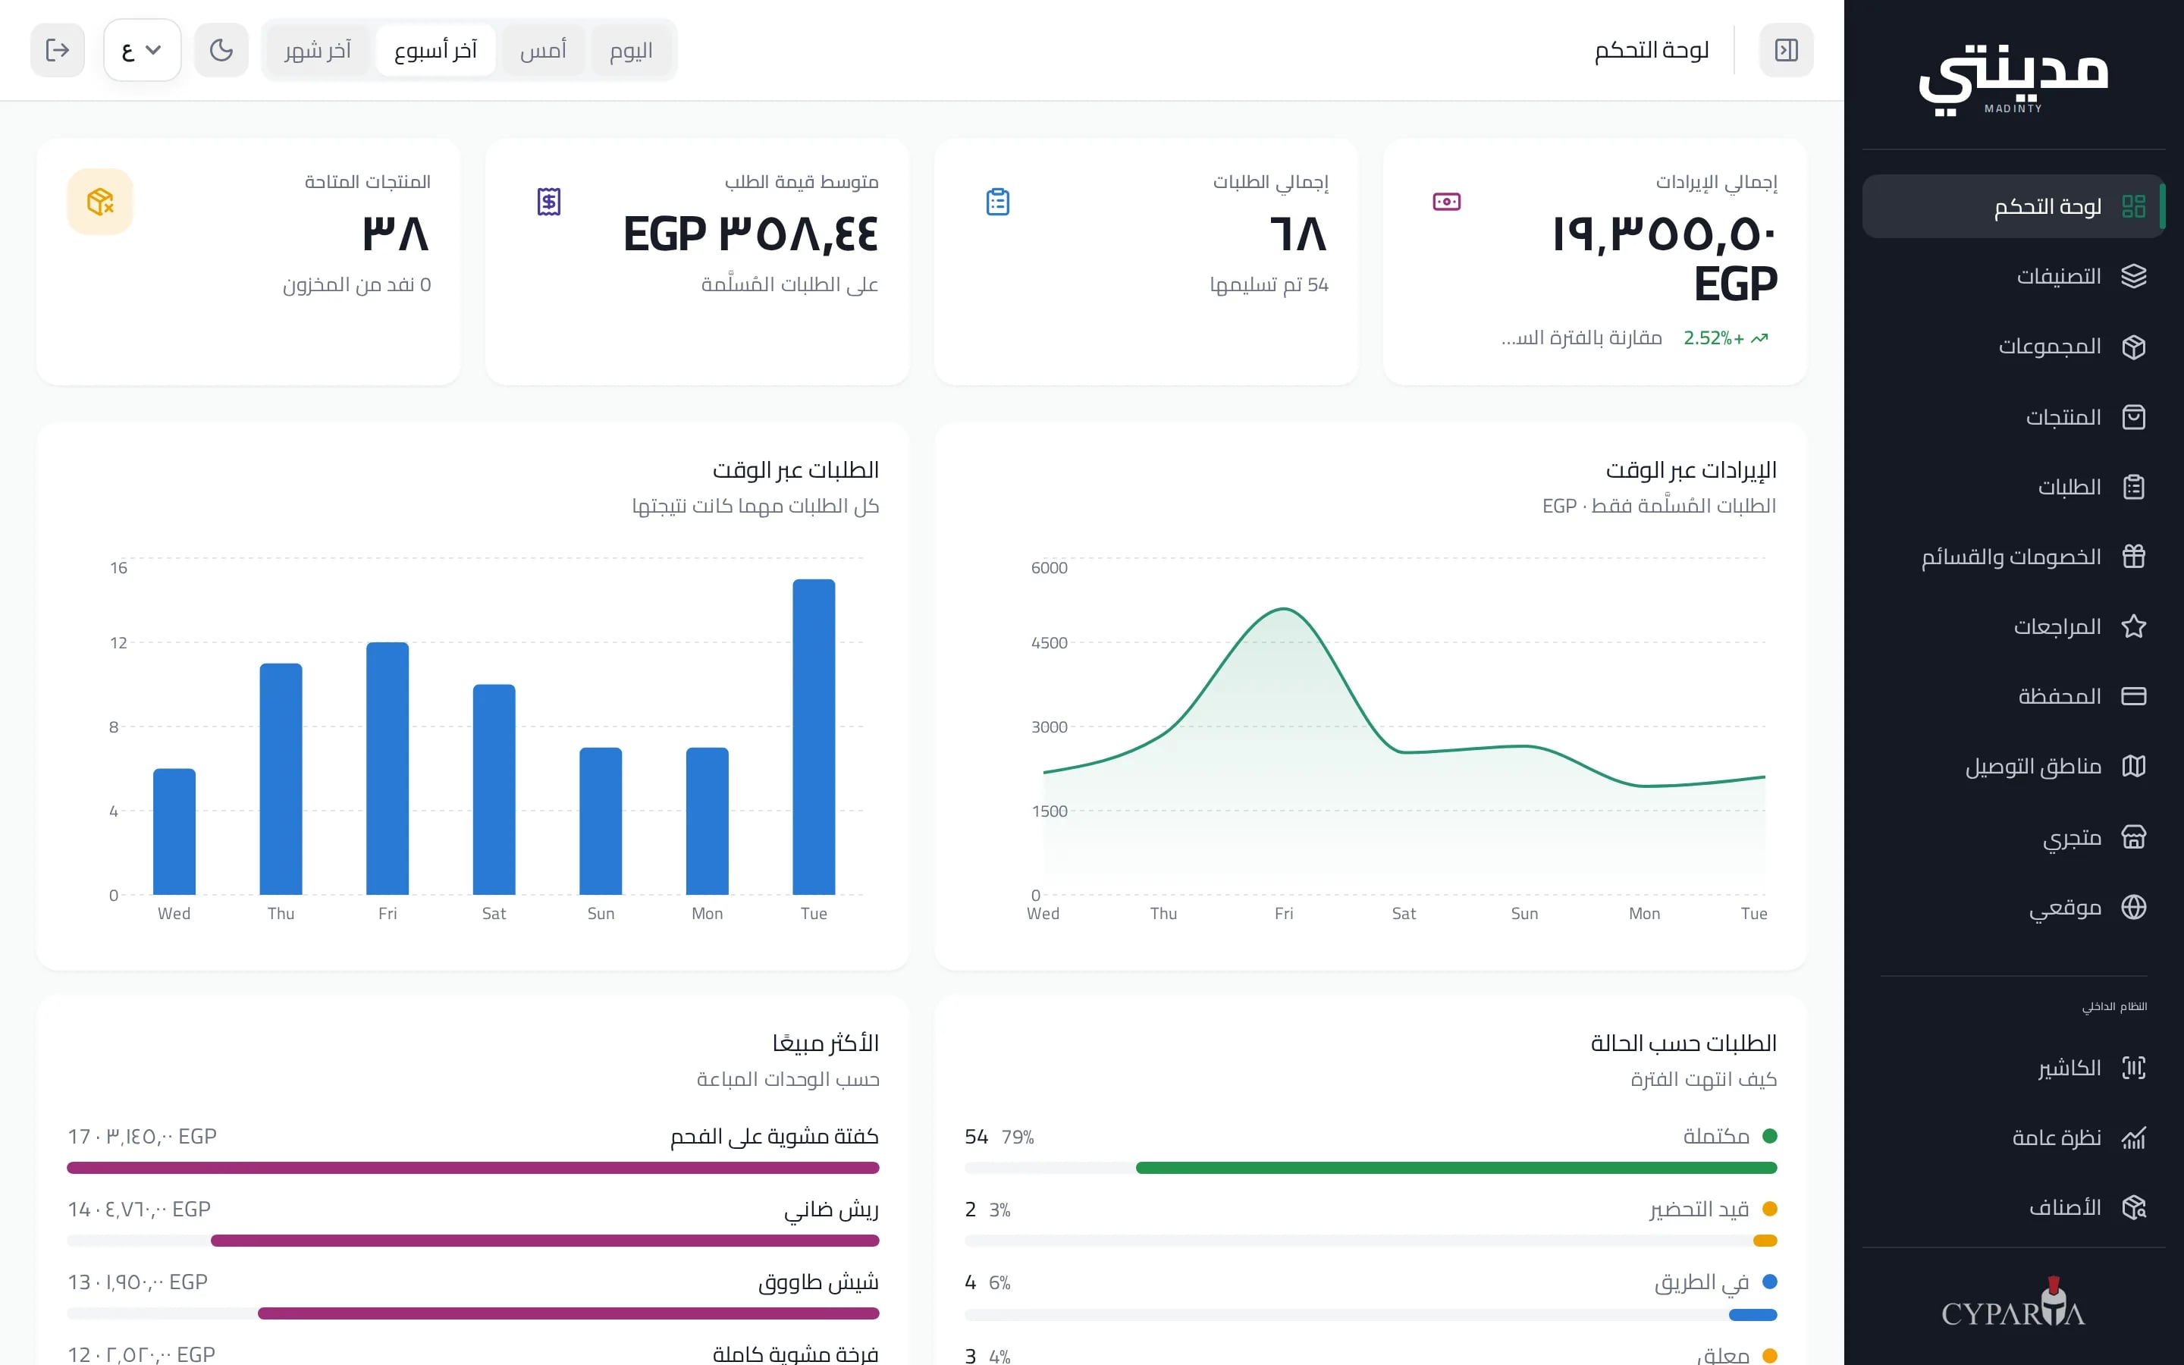The height and width of the screenshot is (1365, 2184).
Task: Click the مناطق التوصيل map icon
Action: click(2132, 767)
